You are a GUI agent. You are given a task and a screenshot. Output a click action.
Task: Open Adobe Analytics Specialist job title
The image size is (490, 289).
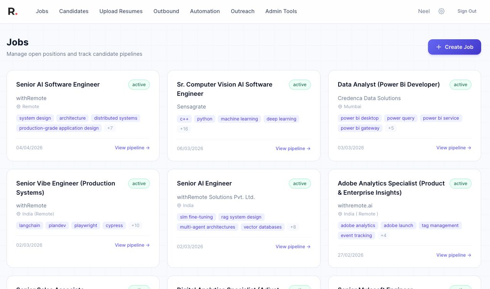tap(391, 188)
